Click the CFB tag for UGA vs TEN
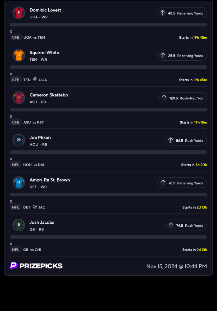Viewport: 217px width, 311px height. (15, 37)
